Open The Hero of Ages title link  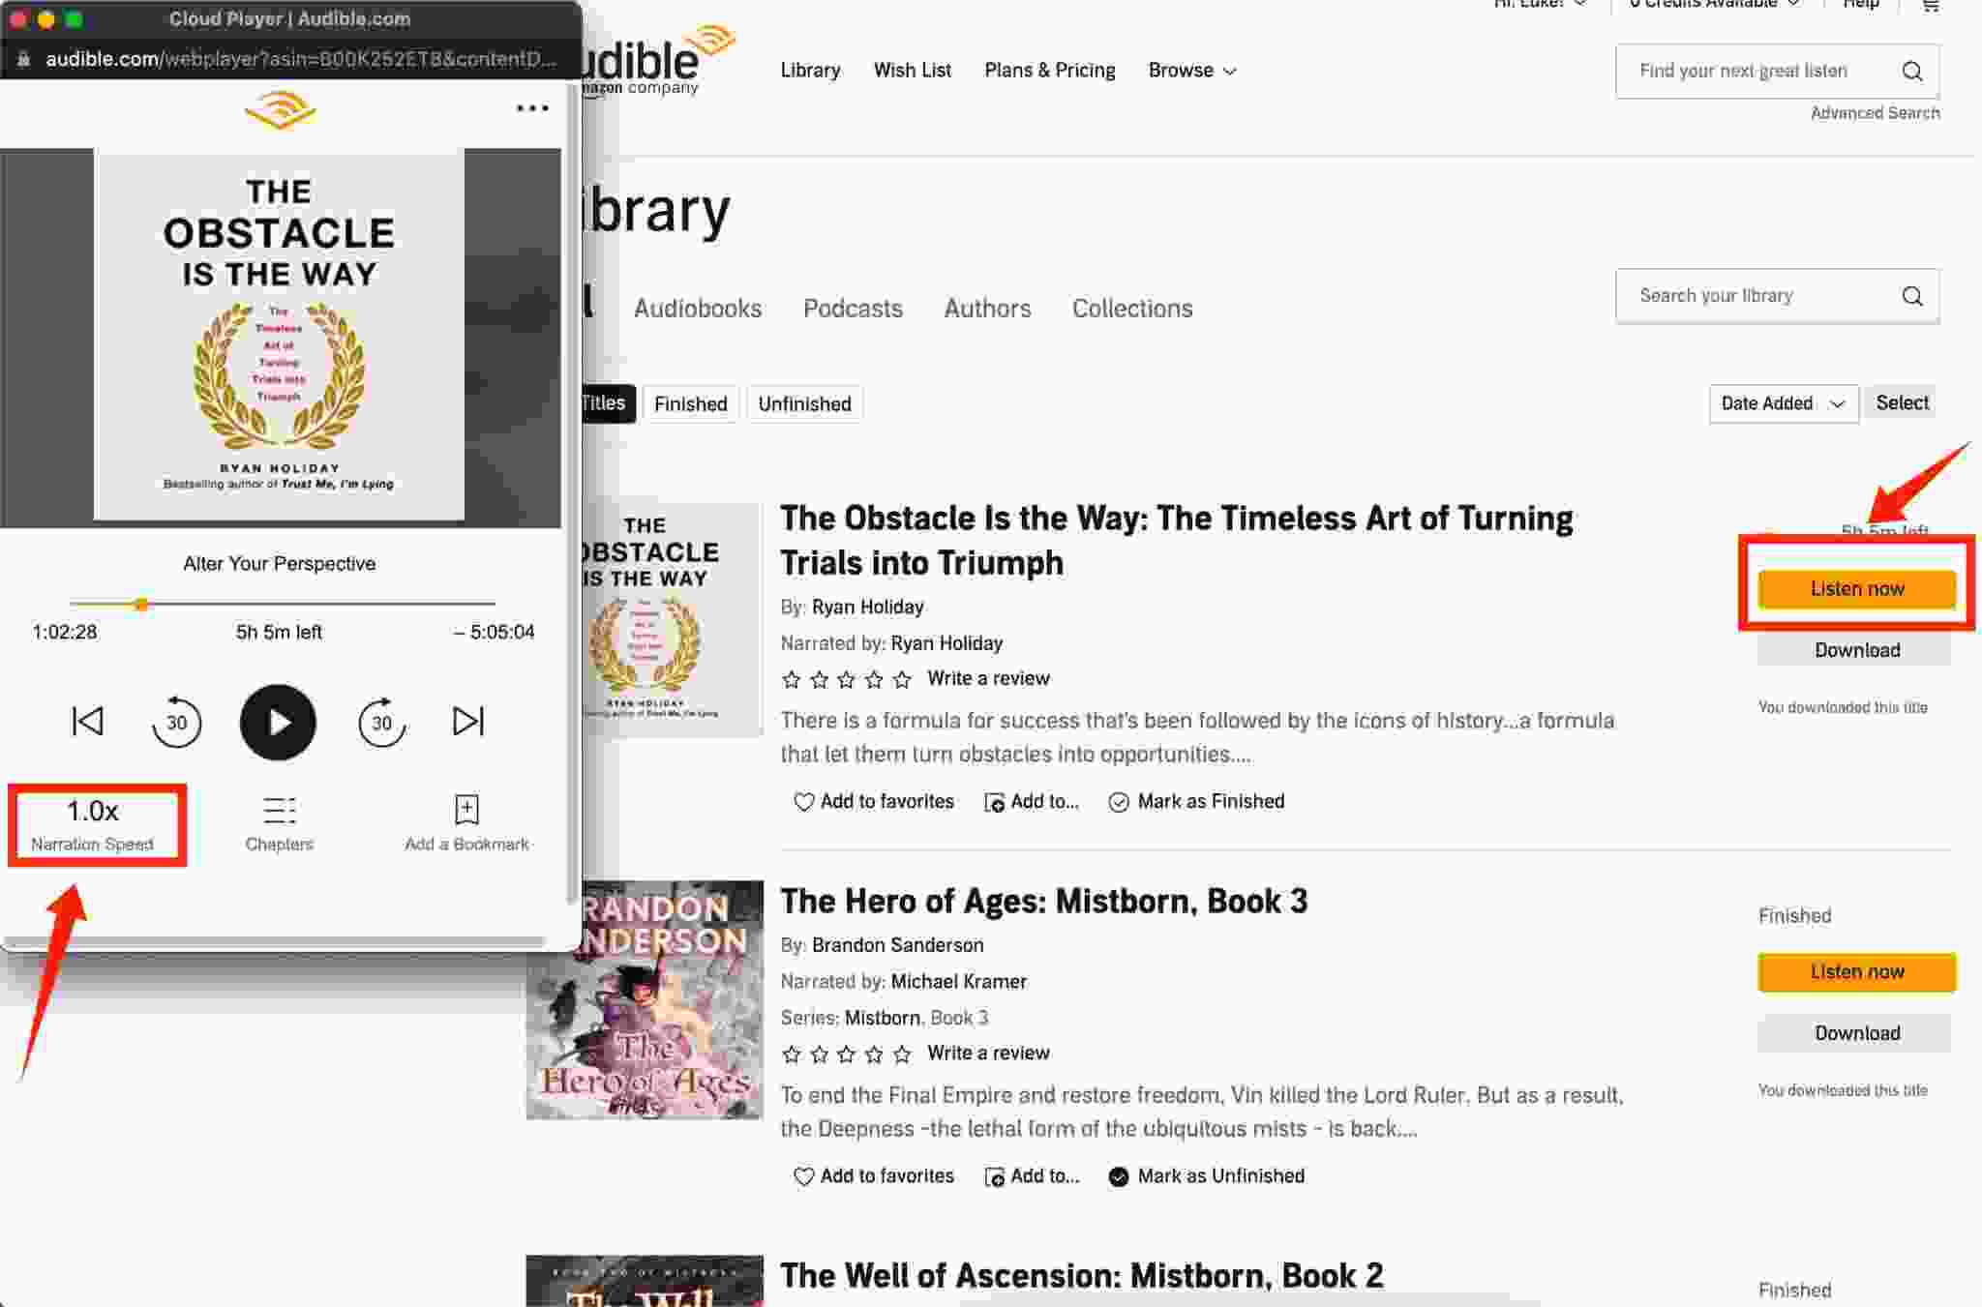click(x=1043, y=901)
